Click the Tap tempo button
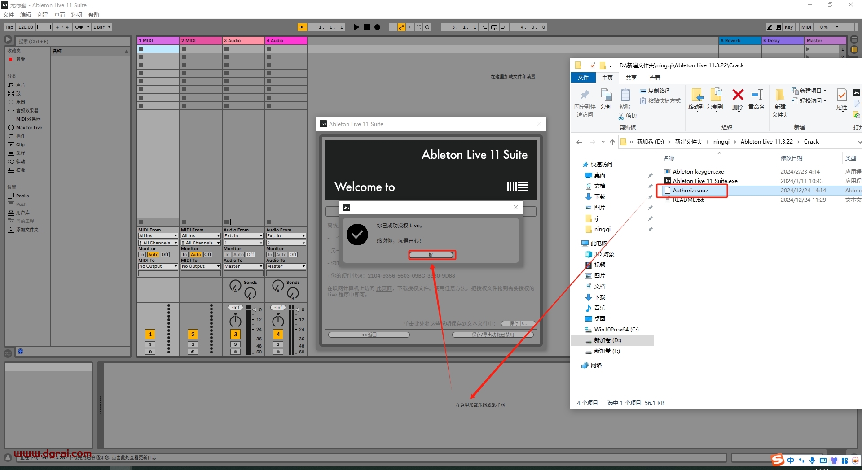Viewport: 862px width, 470px height. (x=9, y=27)
